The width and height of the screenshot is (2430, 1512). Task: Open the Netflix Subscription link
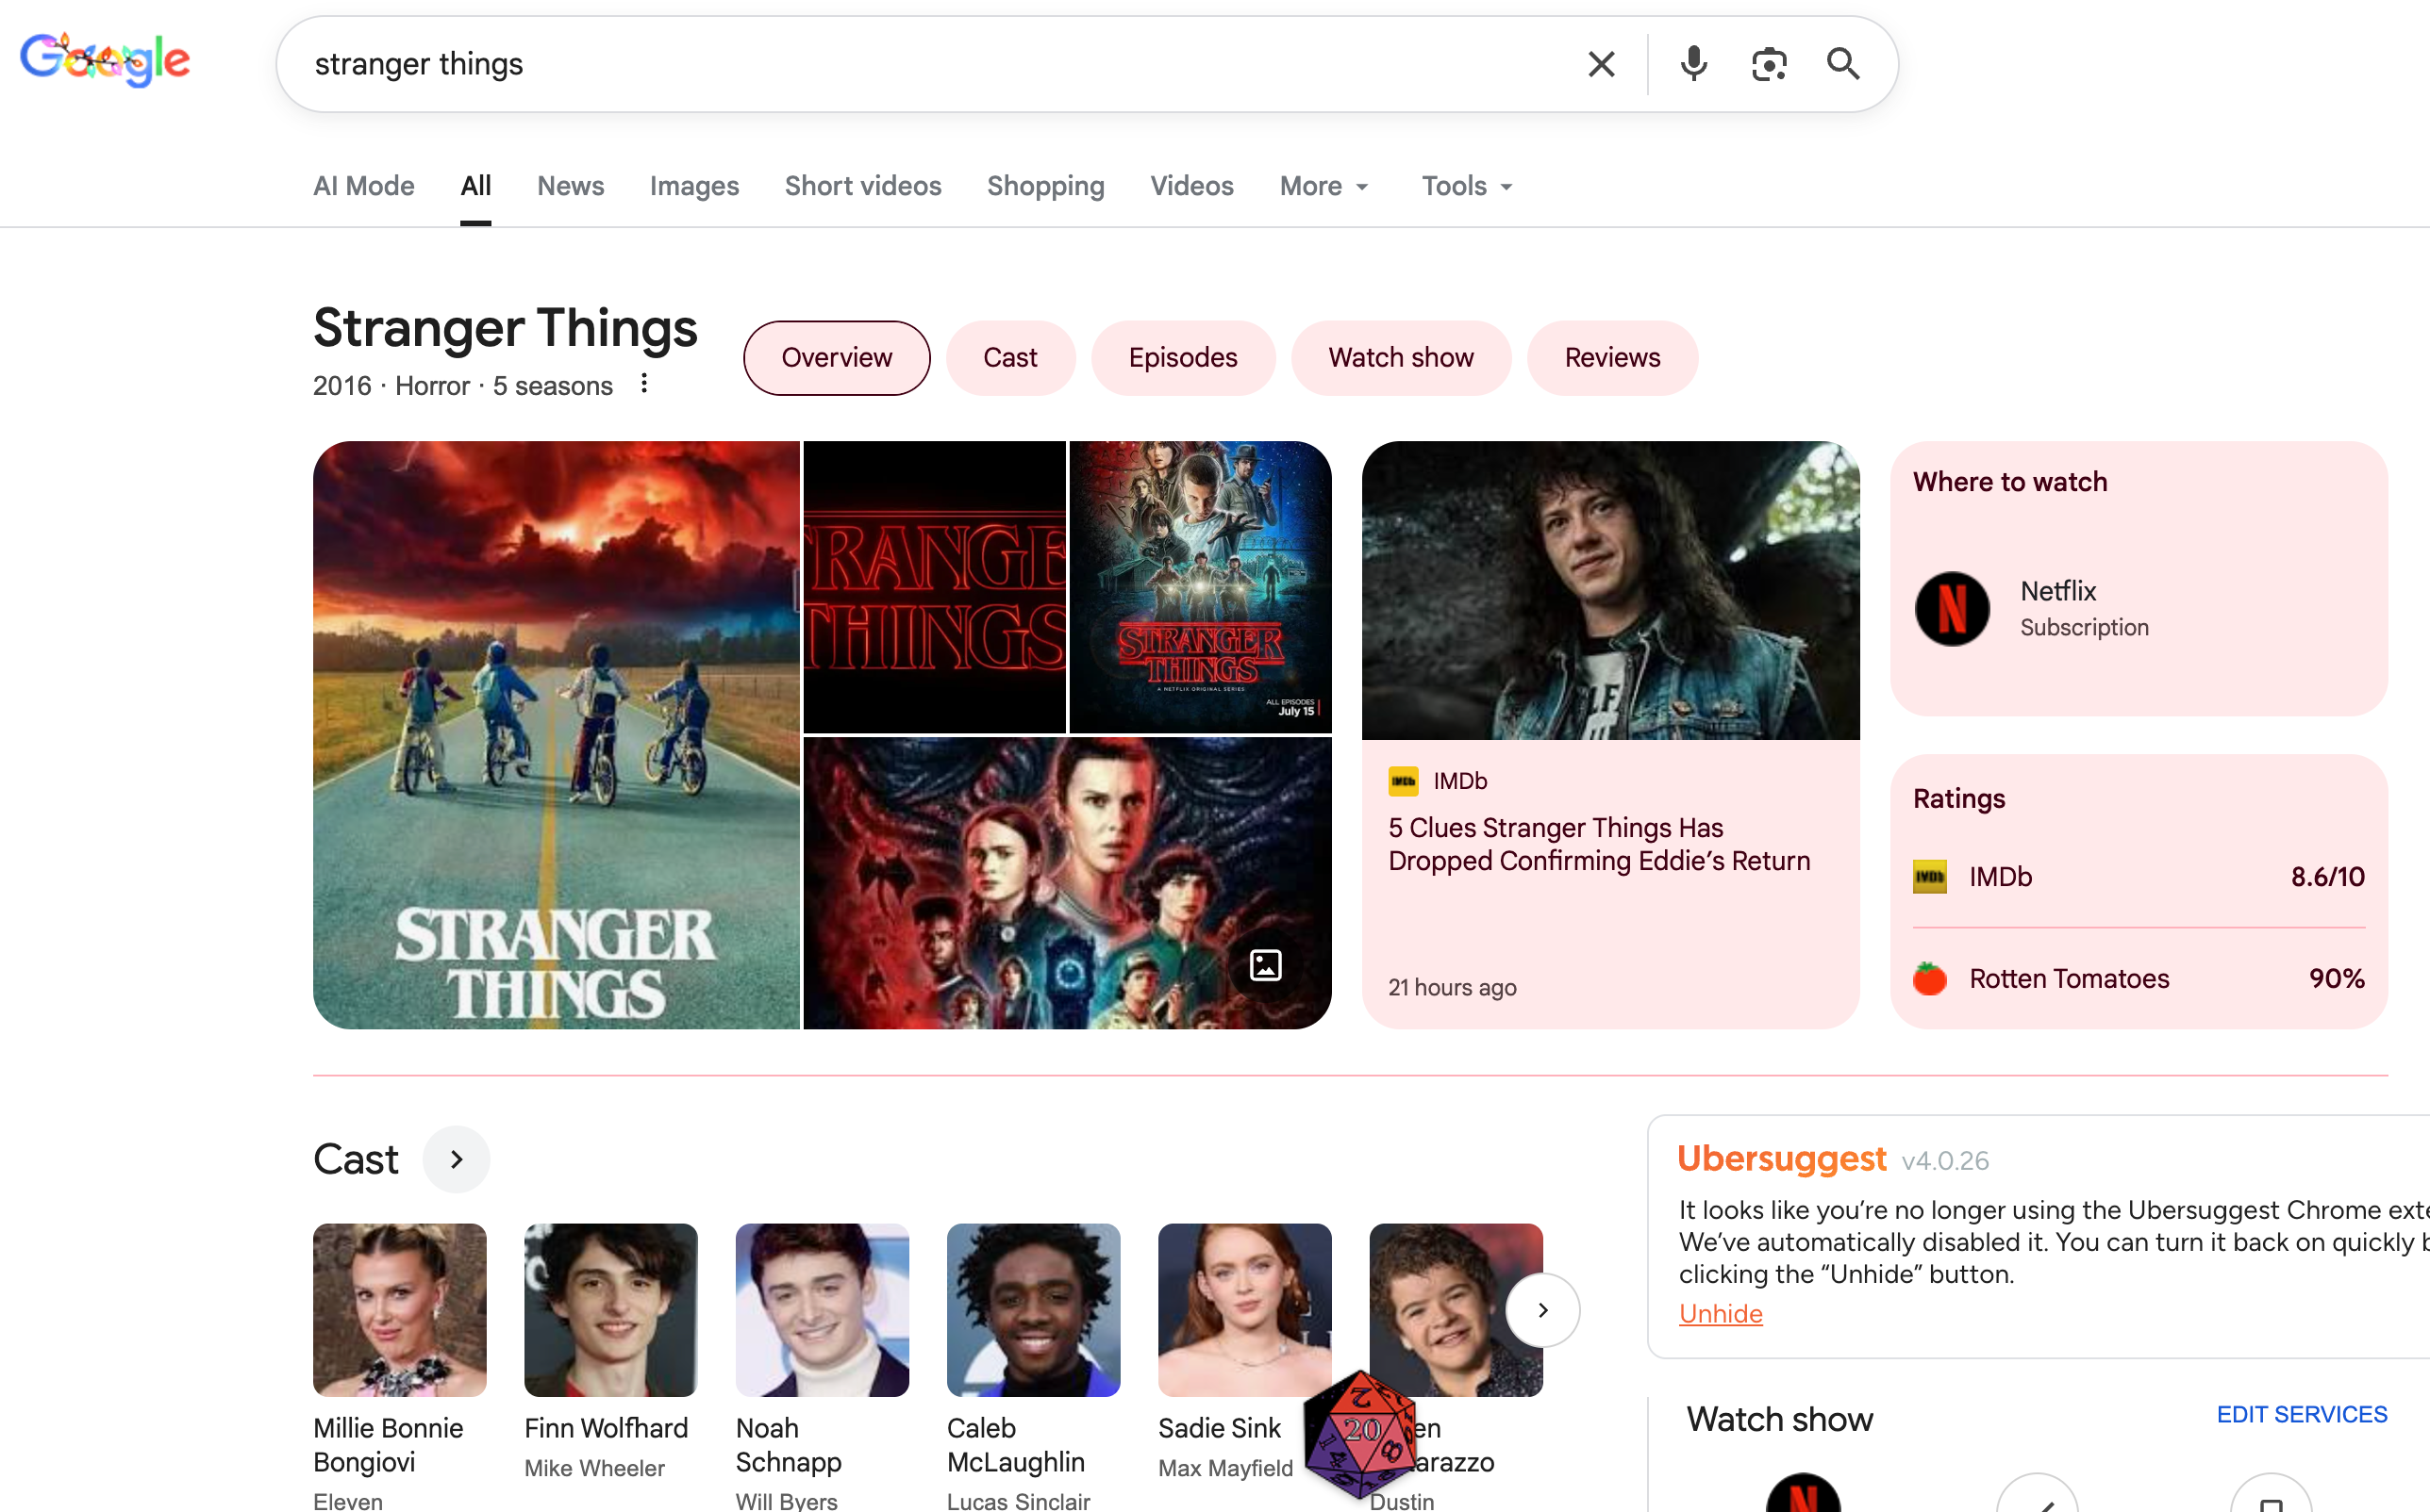2084,608
